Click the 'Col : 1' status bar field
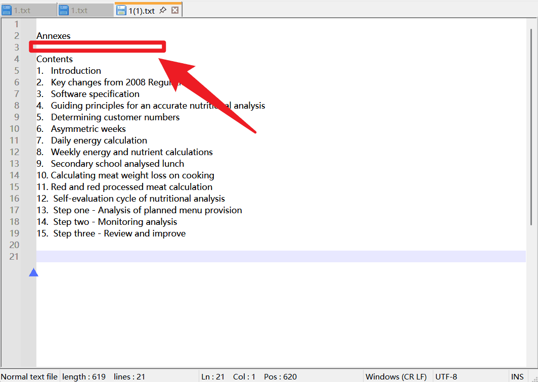The width and height of the screenshot is (538, 382). pos(244,377)
